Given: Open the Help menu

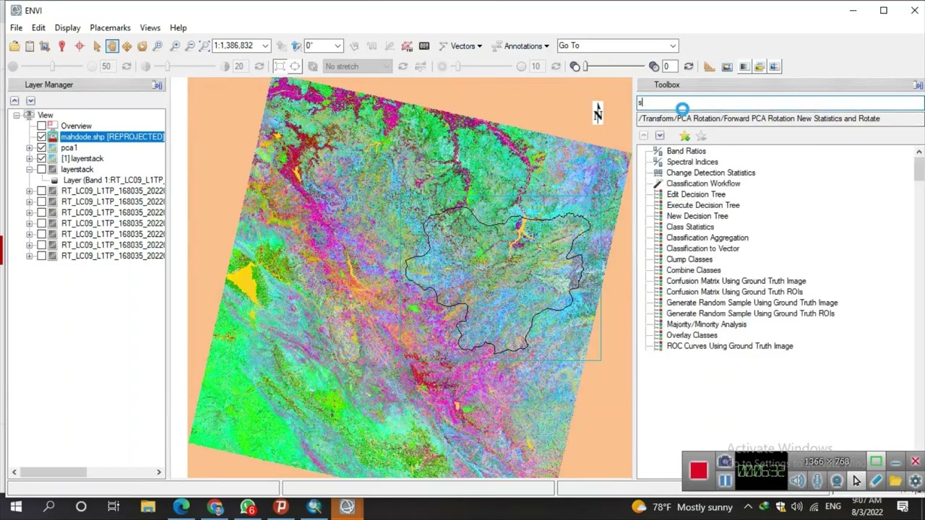Looking at the screenshot, I should click(x=178, y=27).
